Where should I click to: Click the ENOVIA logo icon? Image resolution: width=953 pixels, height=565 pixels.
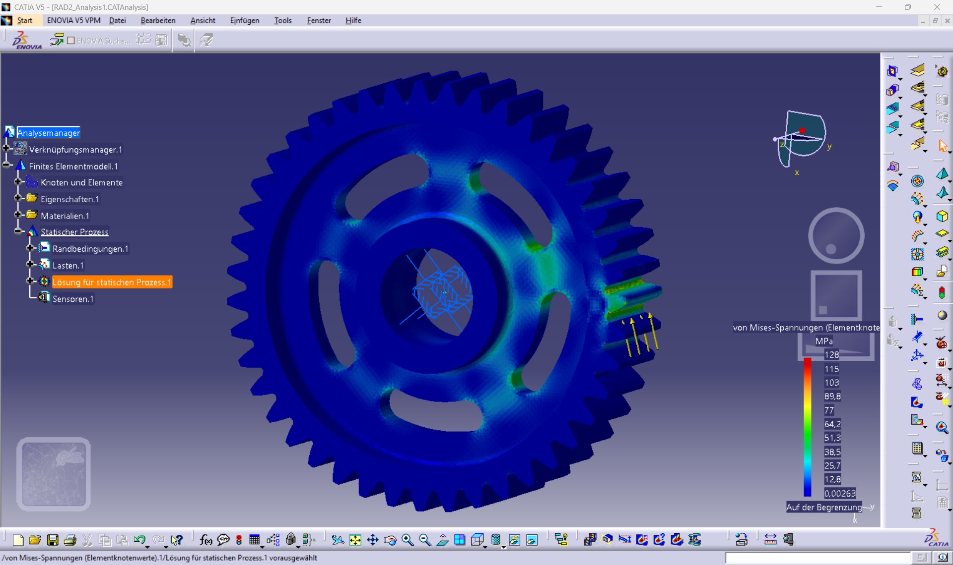tap(27, 40)
